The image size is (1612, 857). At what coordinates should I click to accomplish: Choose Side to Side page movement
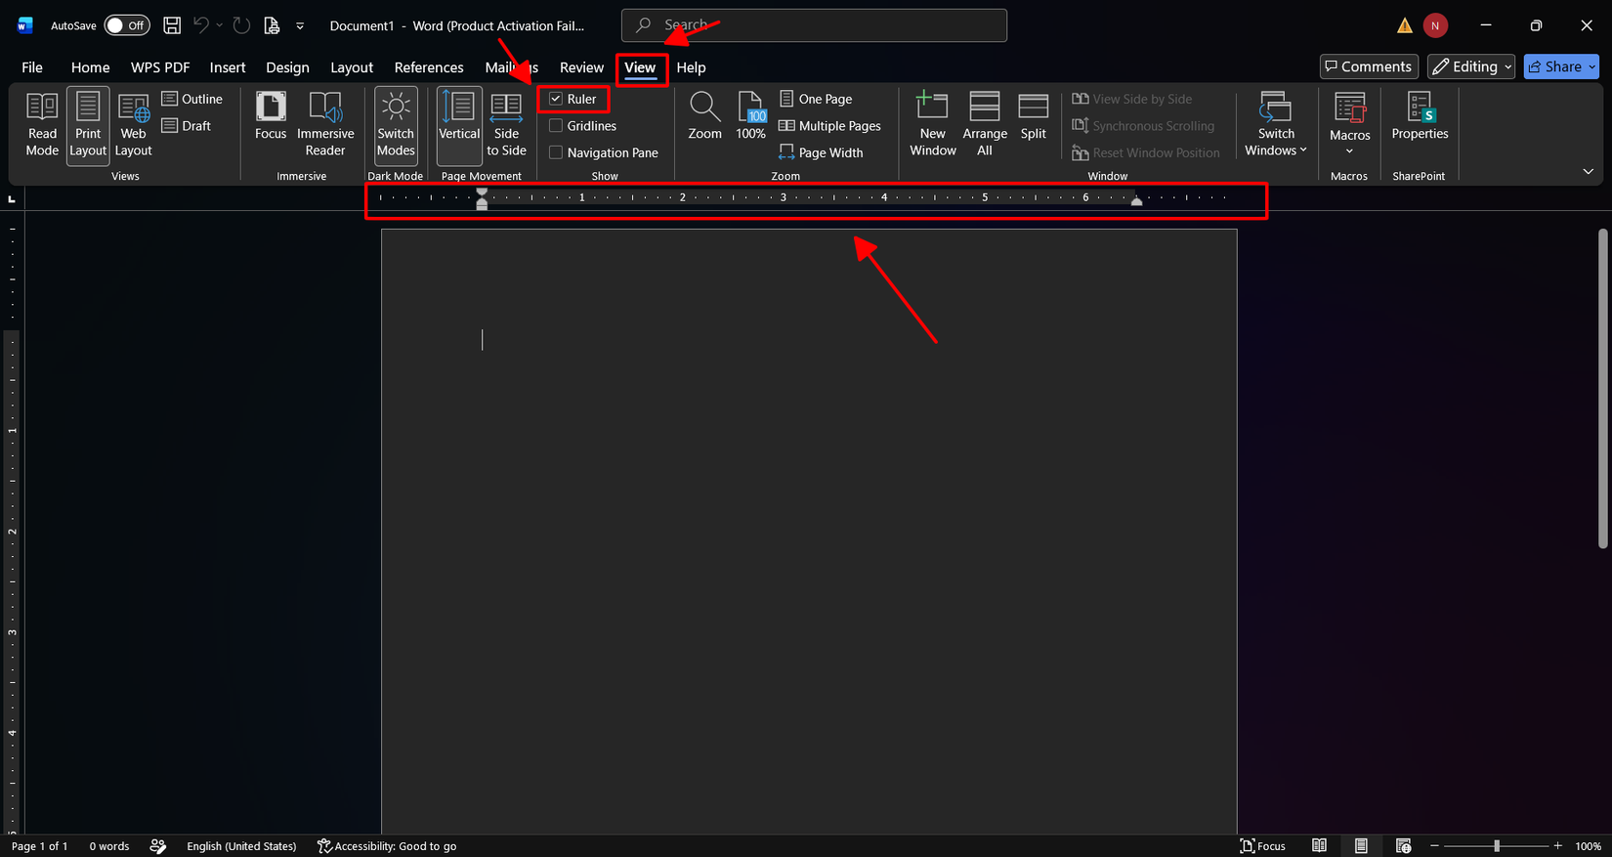[x=506, y=125]
